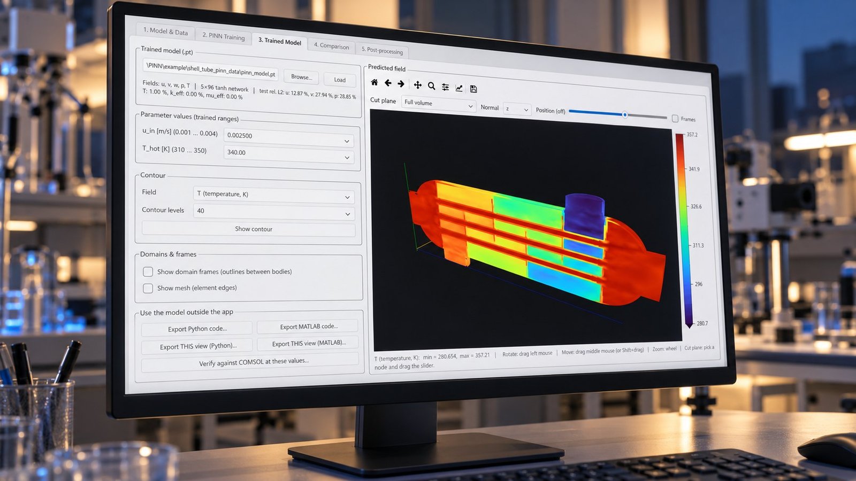Switch to 4. Comparison tab
Viewport: 856px width, 481px height.
click(331, 46)
